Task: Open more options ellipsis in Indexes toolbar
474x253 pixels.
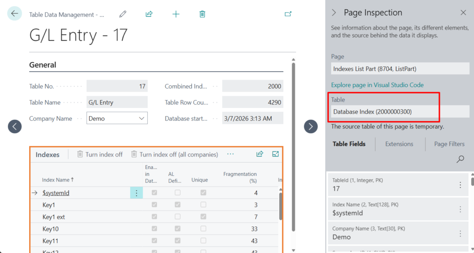Action: tap(231, 154)
